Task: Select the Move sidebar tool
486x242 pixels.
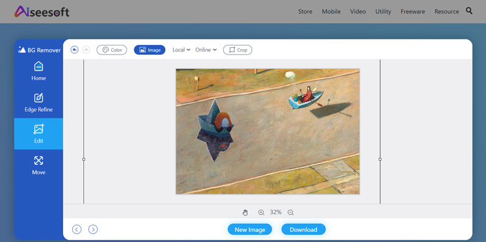Action: point(38,165)
